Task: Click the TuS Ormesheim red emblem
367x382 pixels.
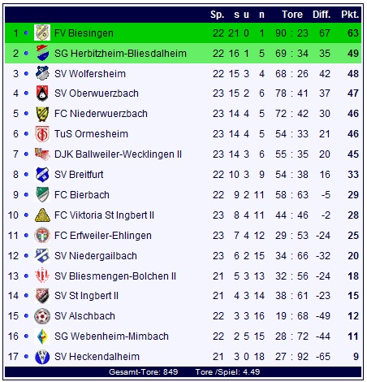Action: (x=42, y=134)
